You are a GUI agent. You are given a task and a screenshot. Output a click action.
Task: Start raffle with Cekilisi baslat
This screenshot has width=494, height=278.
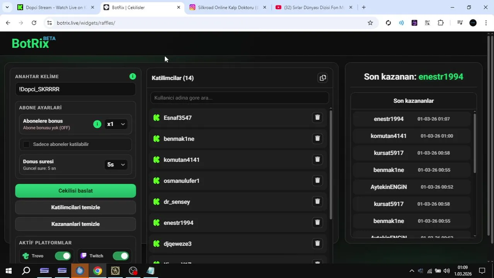tap(75, 191)
